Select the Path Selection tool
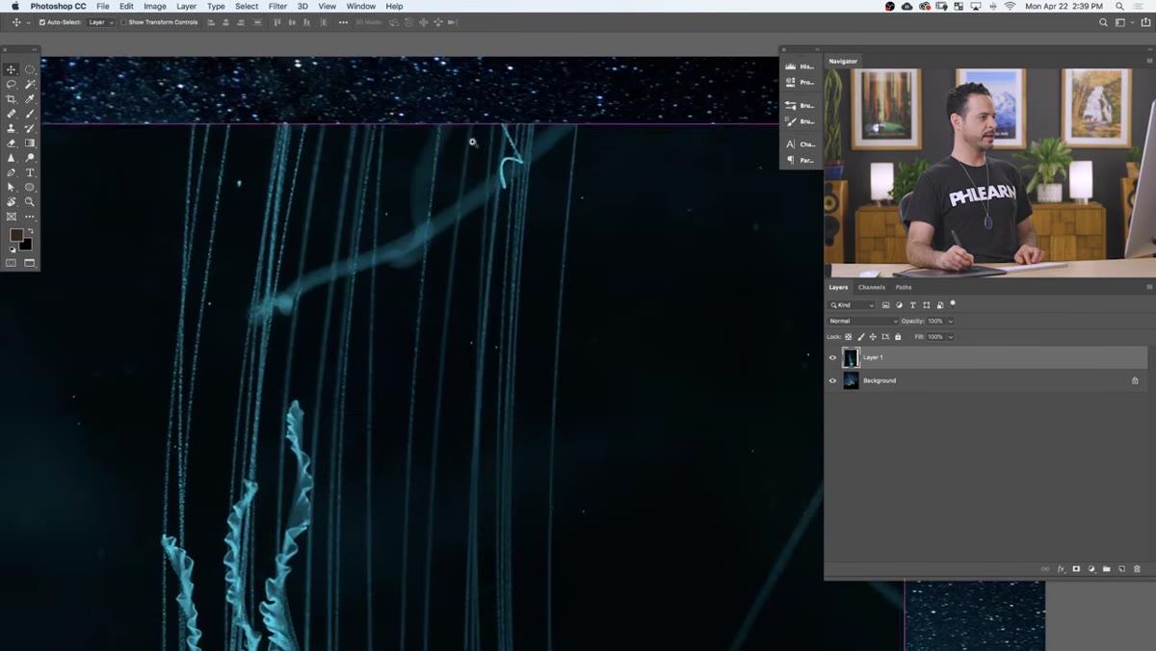Viewport: 1156px width, 651px height. pyautogui.click(x=12, y=187)
